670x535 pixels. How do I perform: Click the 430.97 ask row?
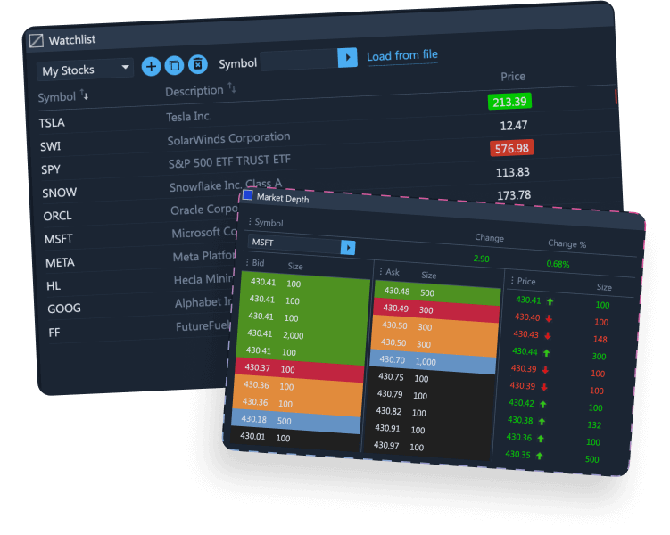point(427,446)
